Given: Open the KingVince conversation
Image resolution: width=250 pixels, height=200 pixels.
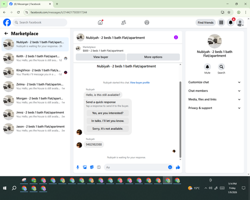Looking at the screenshot, I should 35,72.
